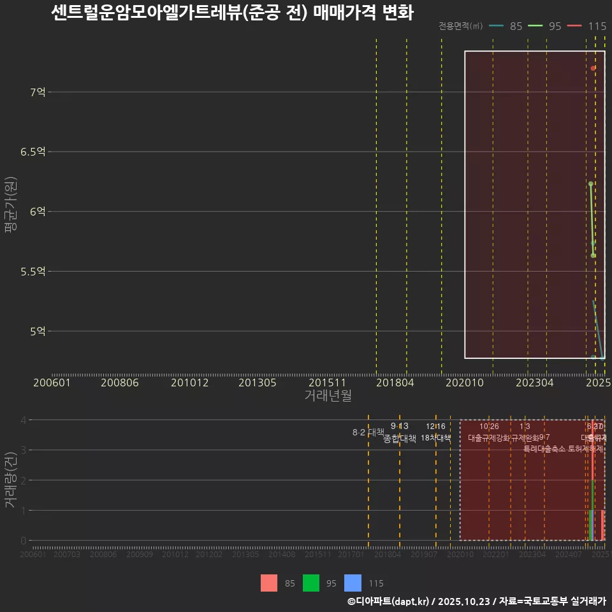Click the green data point around 6.2억
The image size is (612, 612).
590,183
